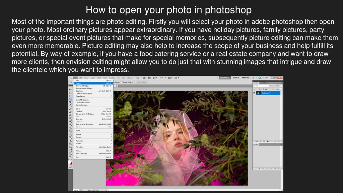
Task: Select the Type tool
Action: point(70,137)
